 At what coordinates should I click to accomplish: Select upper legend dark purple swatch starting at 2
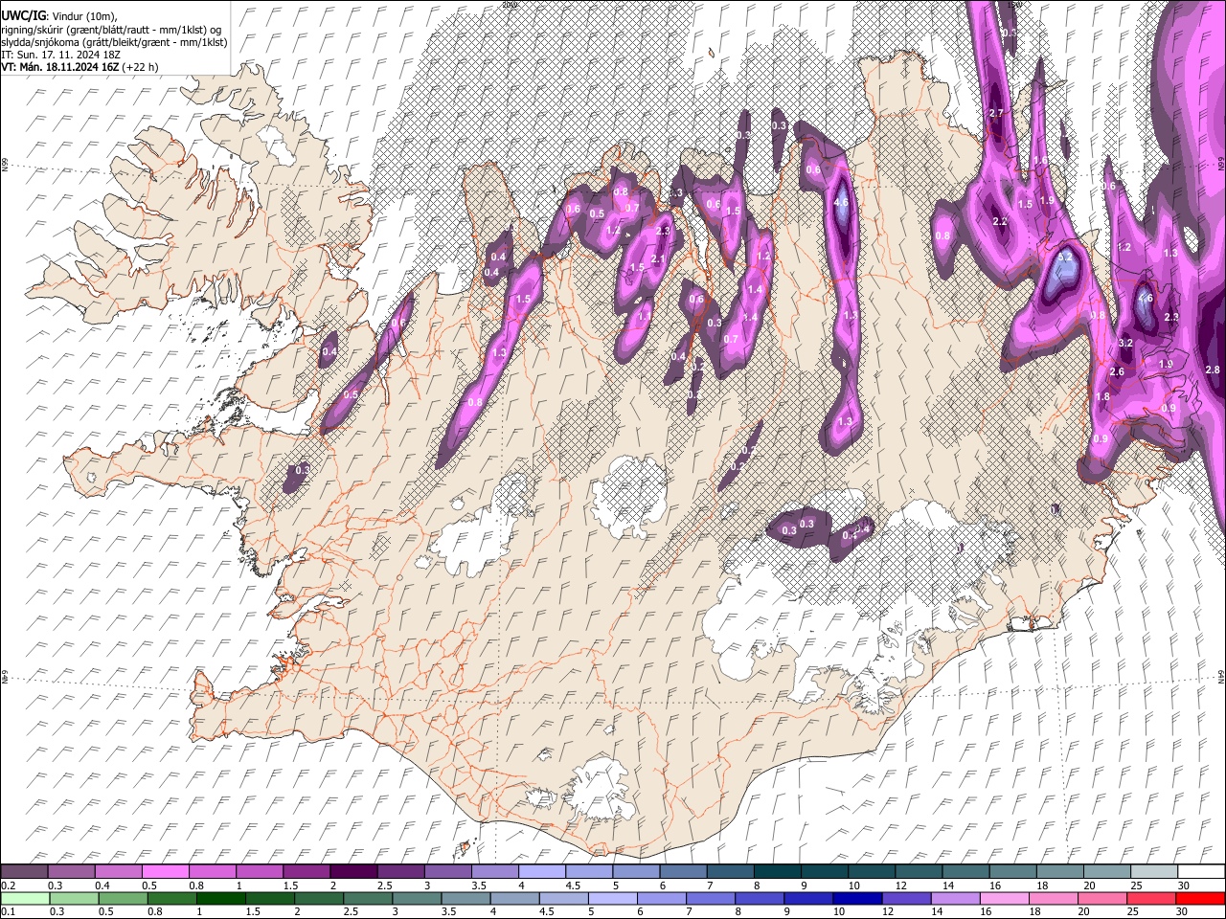click(x=352, y=871)
